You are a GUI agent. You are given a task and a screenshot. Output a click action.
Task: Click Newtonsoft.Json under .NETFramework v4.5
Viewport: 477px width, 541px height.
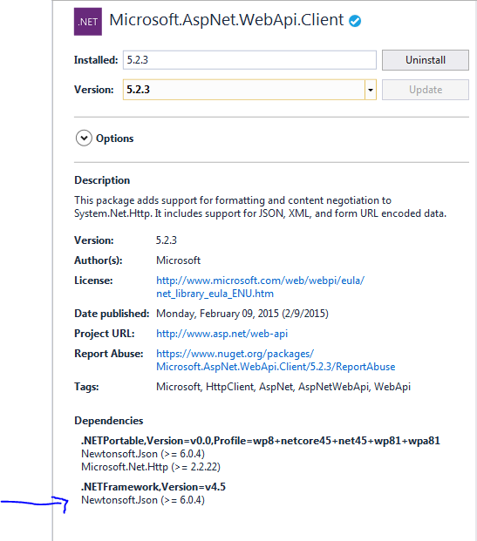(x=143, y=500)
